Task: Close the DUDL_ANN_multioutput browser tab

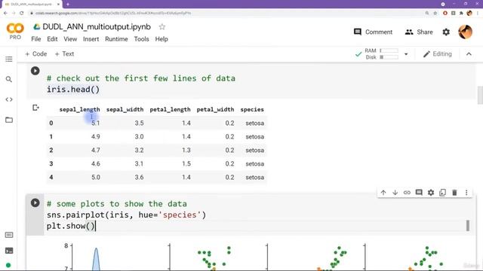Action: point(58,5)
